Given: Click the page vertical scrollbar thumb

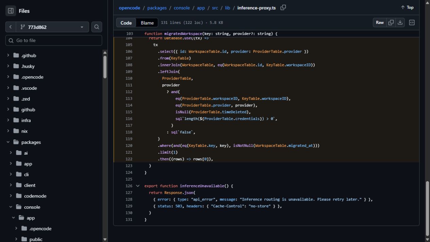Looking at the screenshot, I should [x=427, y=209].
